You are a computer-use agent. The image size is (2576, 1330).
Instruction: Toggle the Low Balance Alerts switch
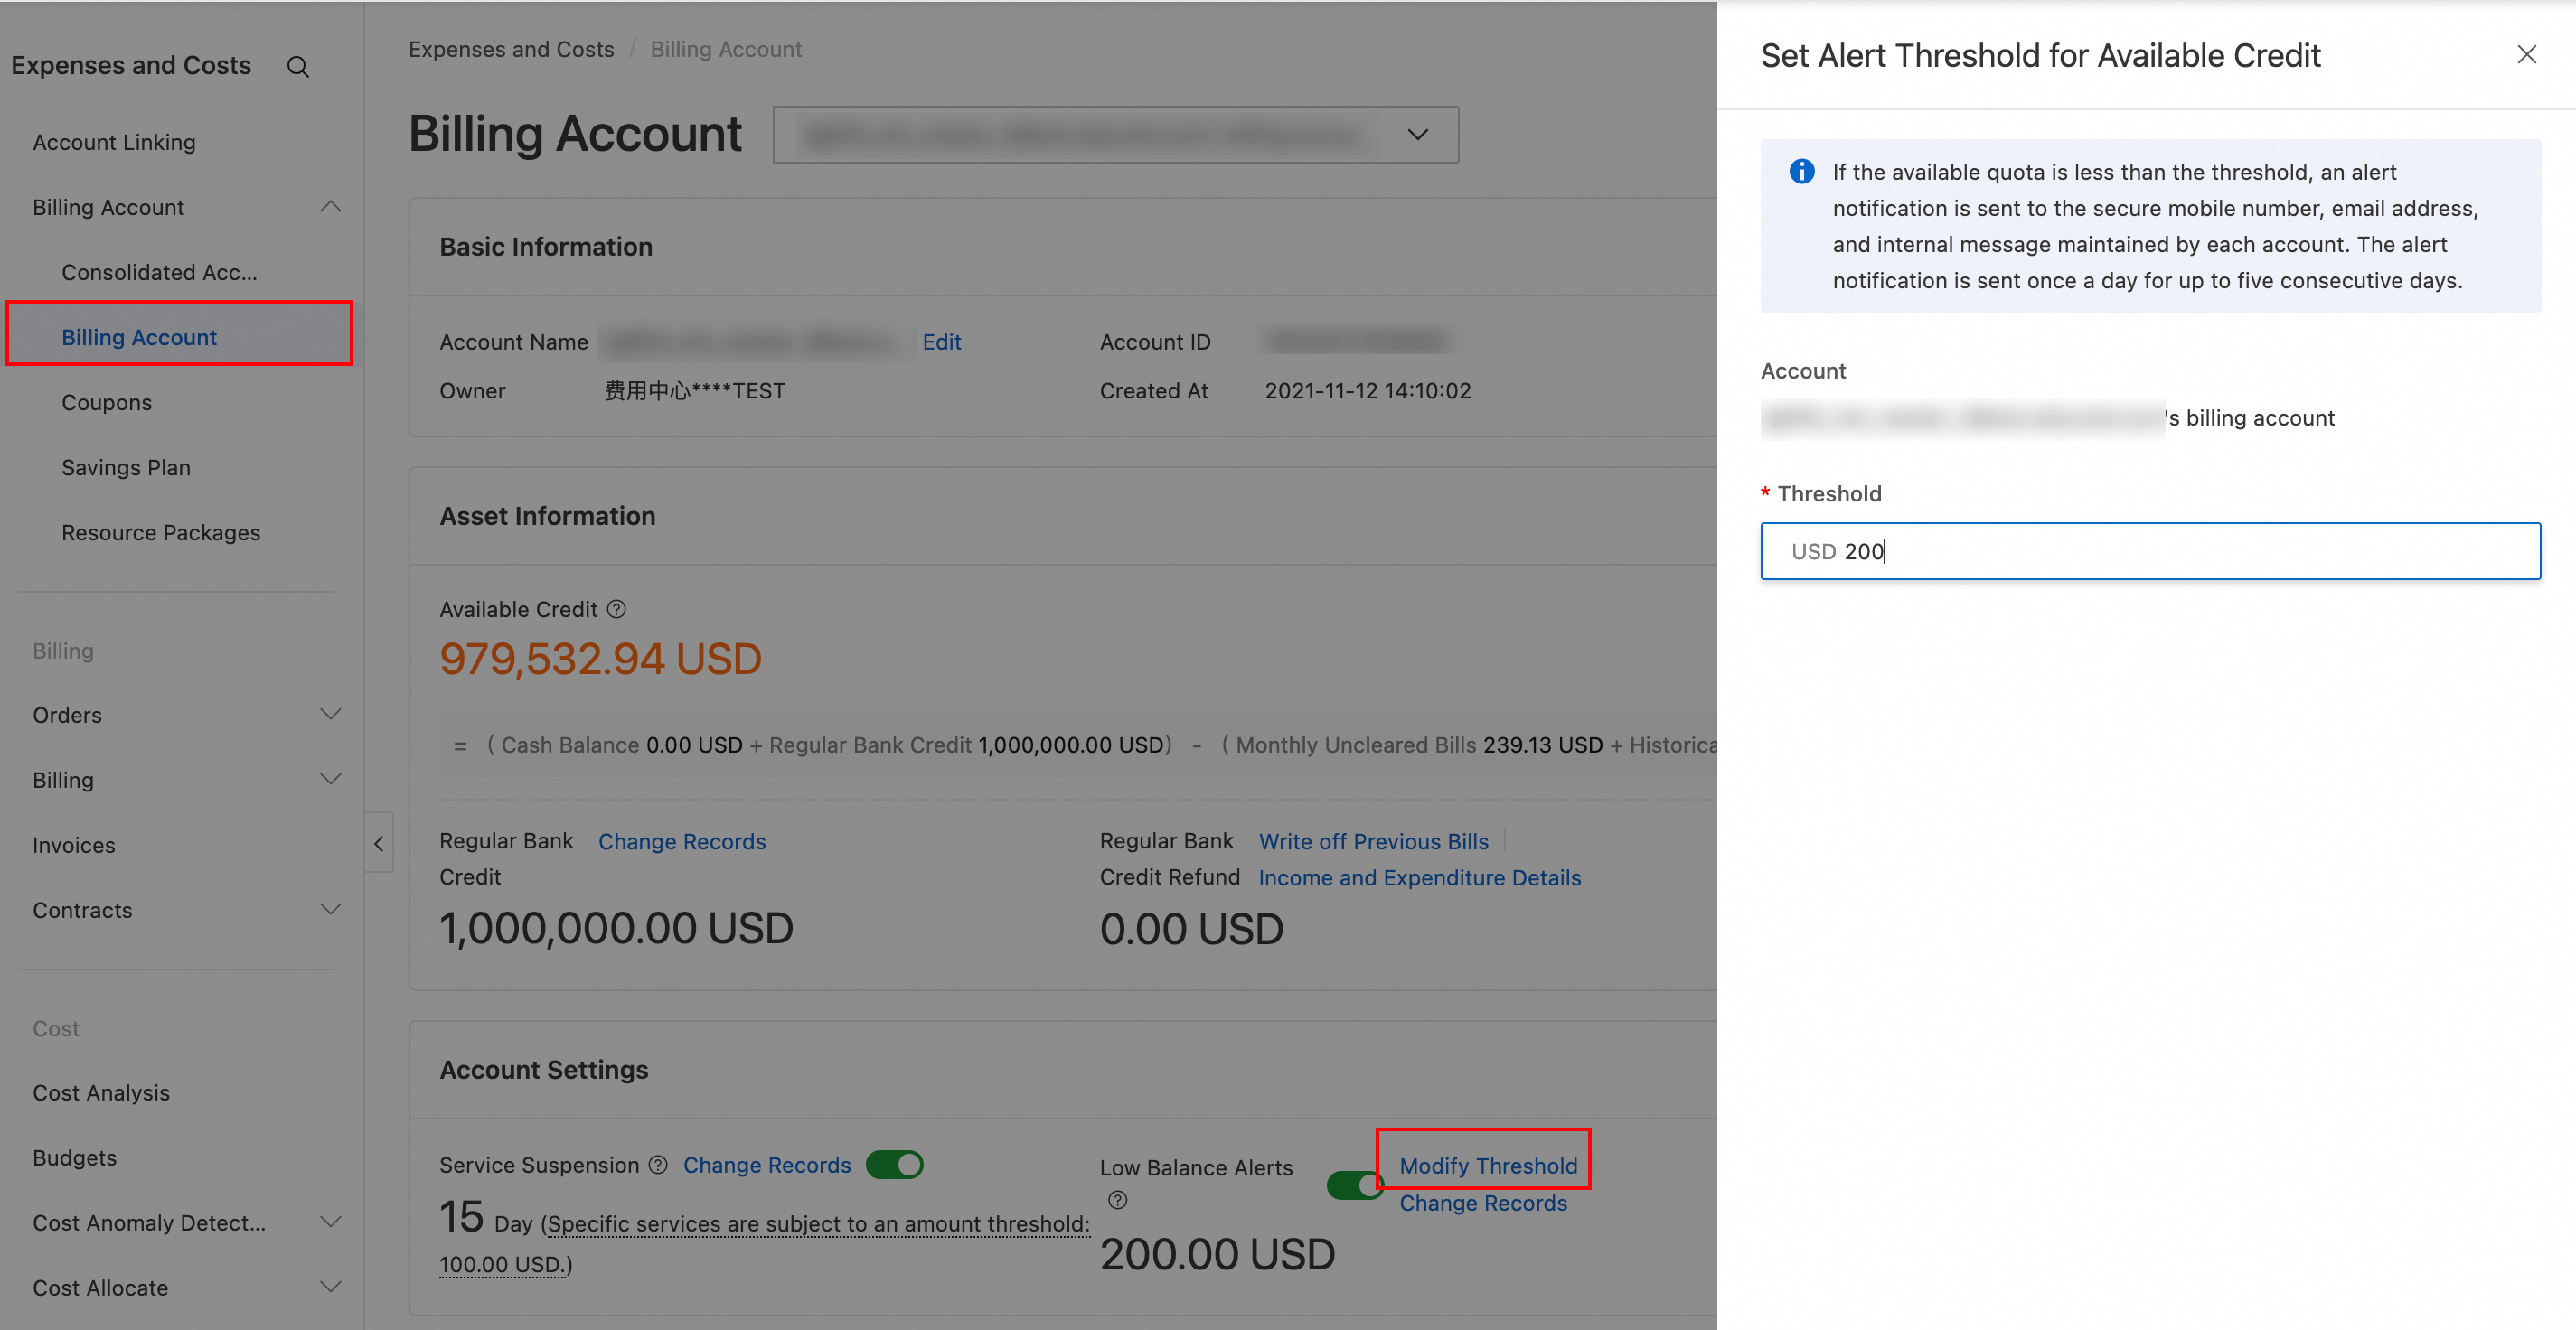tap(1354, 1185)
